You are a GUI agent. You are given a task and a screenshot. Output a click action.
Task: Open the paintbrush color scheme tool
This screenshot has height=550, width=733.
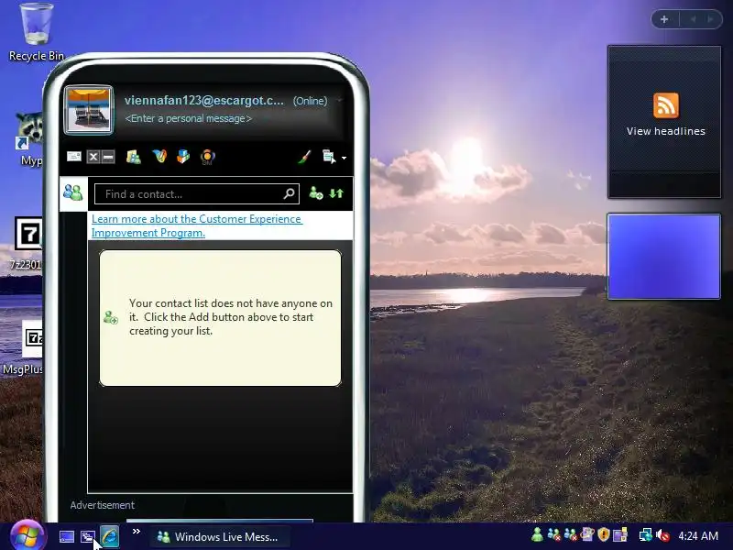tap(304, 157)
